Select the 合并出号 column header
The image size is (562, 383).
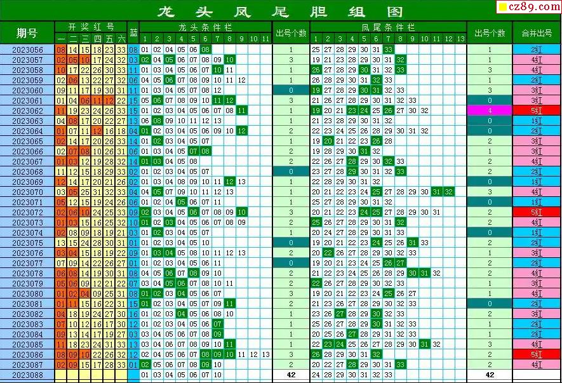537,32
